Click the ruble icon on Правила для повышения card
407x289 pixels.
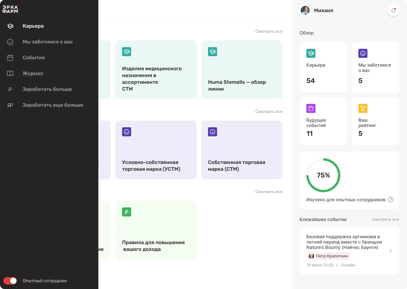[127, 212]
